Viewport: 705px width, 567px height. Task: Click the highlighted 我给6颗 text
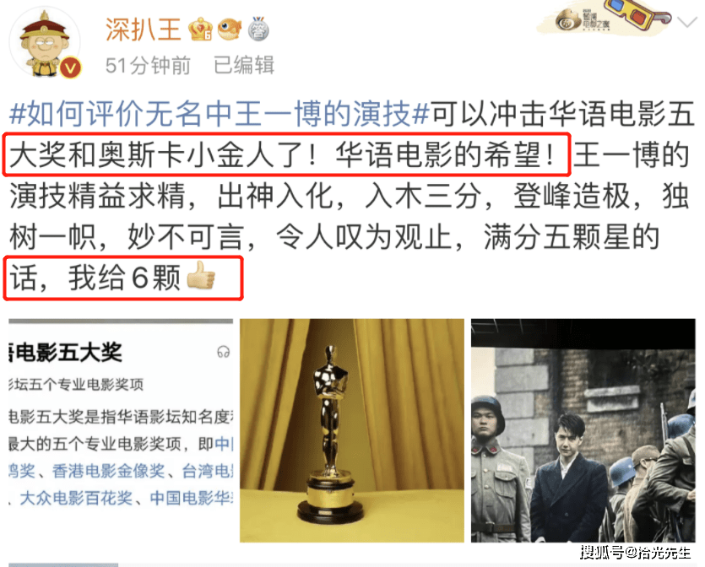point(124,278)
